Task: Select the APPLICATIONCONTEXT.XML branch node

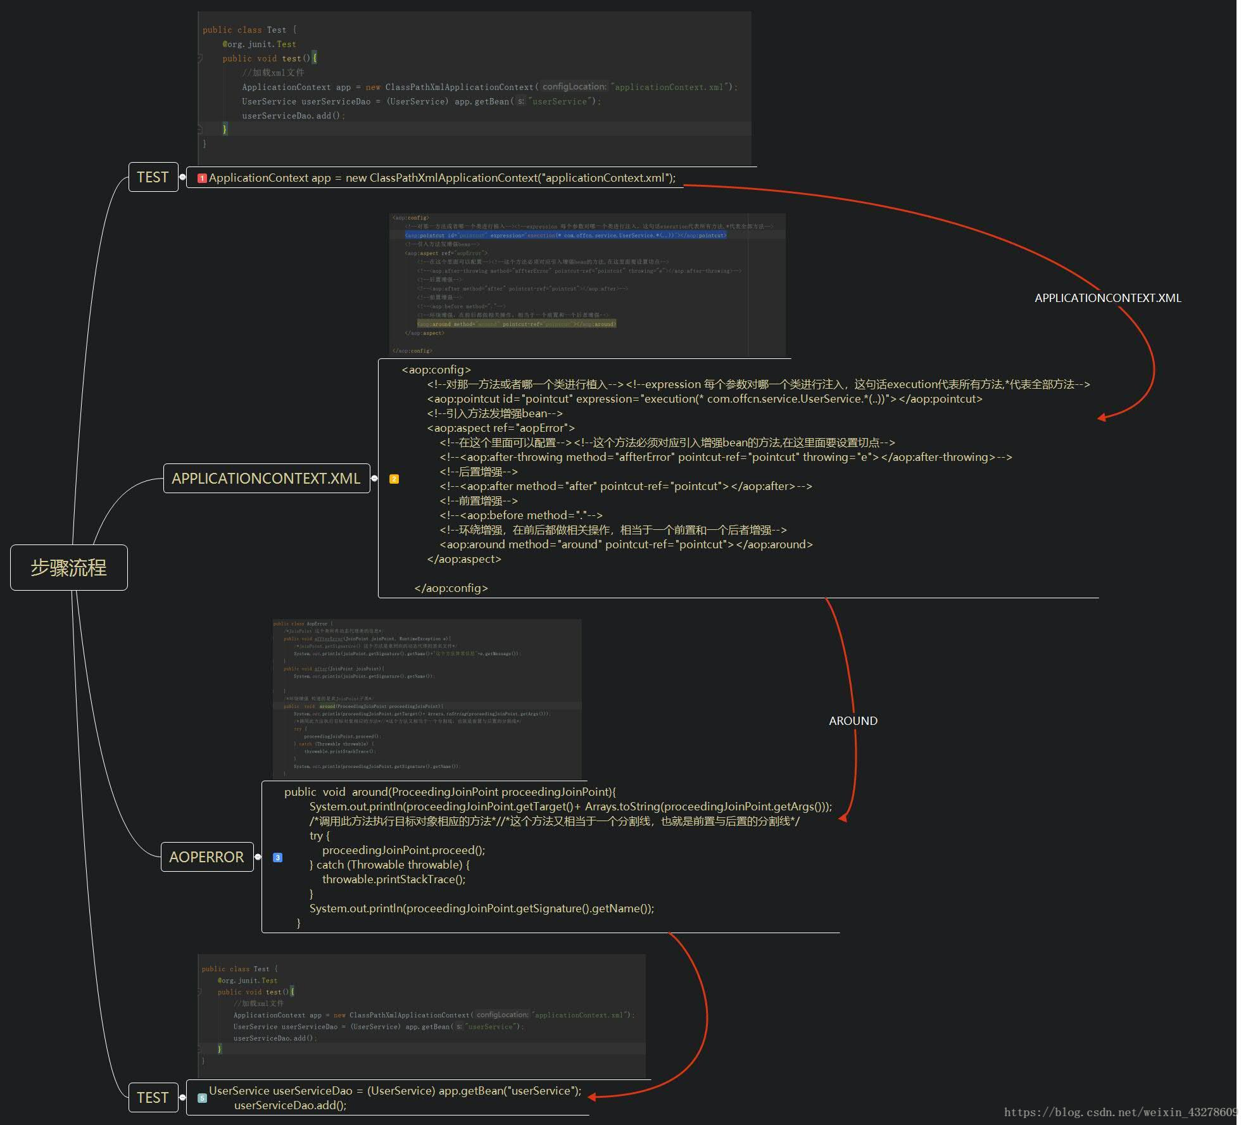Action: click(x=267, y=478)
